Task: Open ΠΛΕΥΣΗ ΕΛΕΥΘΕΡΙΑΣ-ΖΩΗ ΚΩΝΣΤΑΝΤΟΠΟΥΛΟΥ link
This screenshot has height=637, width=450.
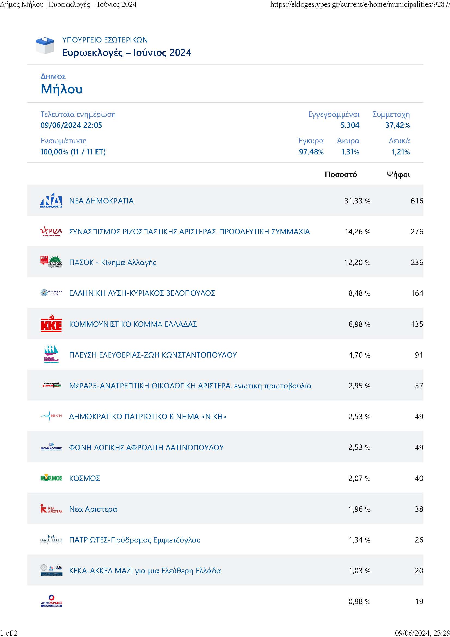Action: tap(153, 355)
